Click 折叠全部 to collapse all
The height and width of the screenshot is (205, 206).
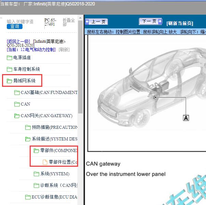click(69, 22)
